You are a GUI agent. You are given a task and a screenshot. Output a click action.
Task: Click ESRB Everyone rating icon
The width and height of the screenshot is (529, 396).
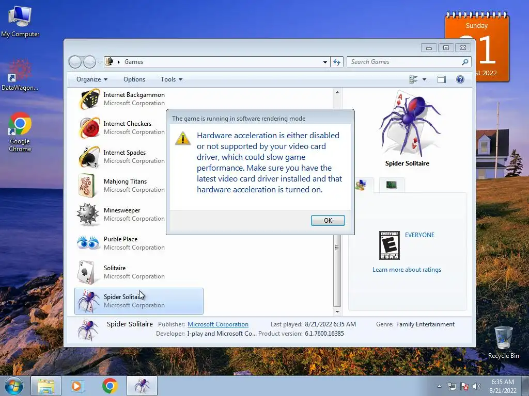point(390,245)
